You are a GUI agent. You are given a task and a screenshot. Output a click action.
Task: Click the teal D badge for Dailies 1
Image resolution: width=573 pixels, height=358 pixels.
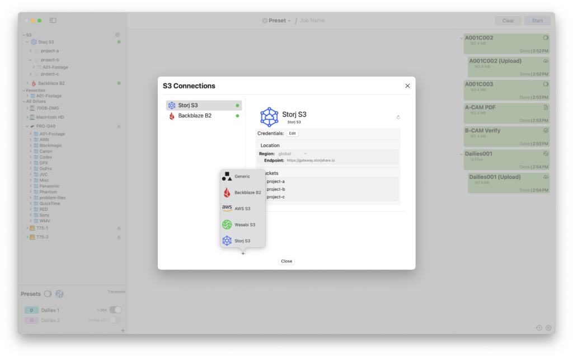(31, 310)
